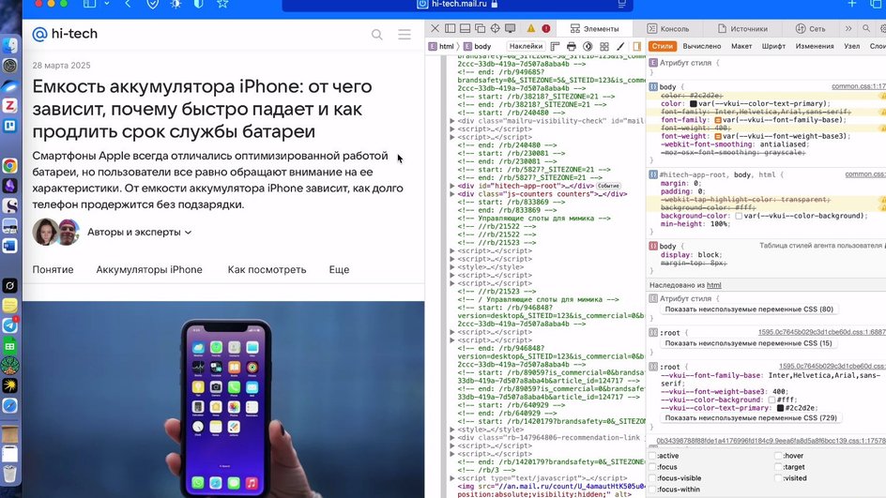The image size is (886, 498).
Task: Activate the element selection crosshair tool
Action: (x=495, y=28)
